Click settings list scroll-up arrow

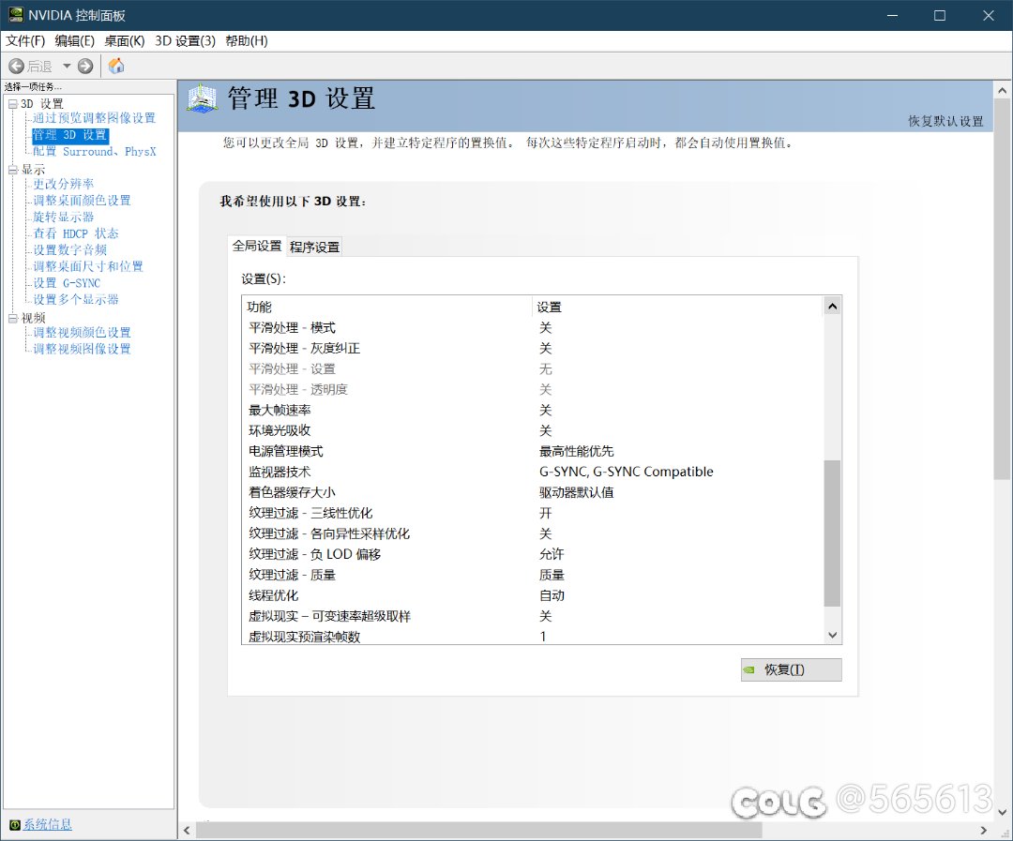833,307
